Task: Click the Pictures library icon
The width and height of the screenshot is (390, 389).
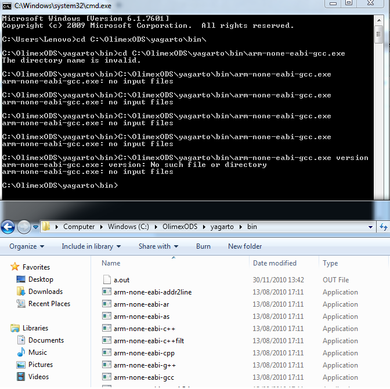Action: (21, 365)
